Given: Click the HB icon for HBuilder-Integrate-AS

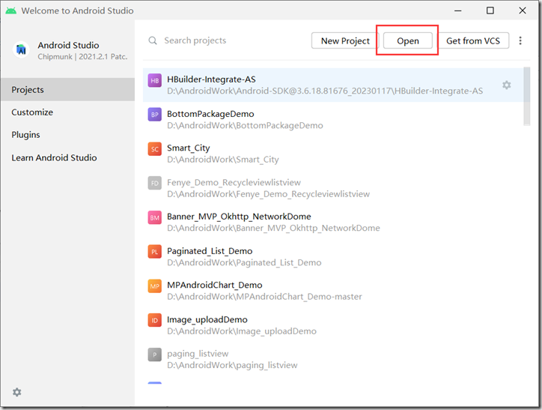Looking at the screenshot, I should coord(154,81).
